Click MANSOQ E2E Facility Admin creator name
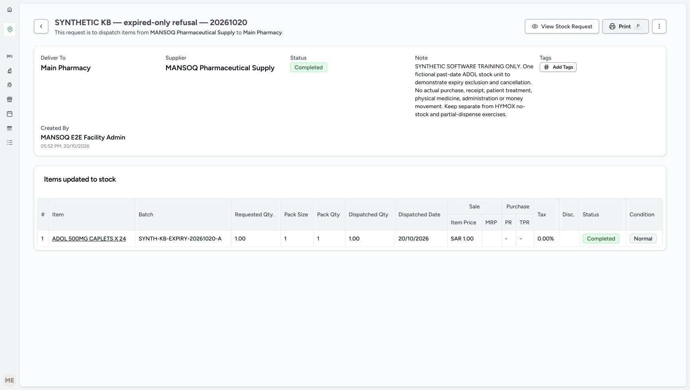Screen dimensions: 690x390 coord(83,137)
